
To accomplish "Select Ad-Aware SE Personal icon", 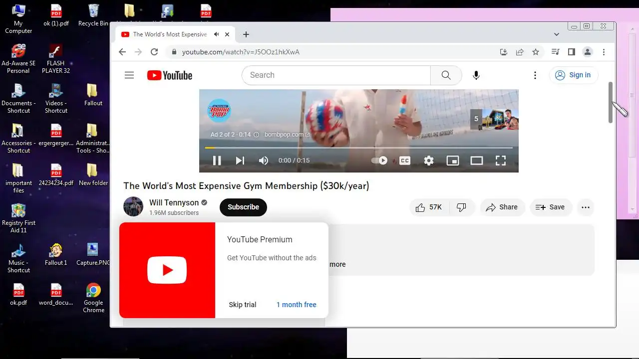I will coord(18,59).
